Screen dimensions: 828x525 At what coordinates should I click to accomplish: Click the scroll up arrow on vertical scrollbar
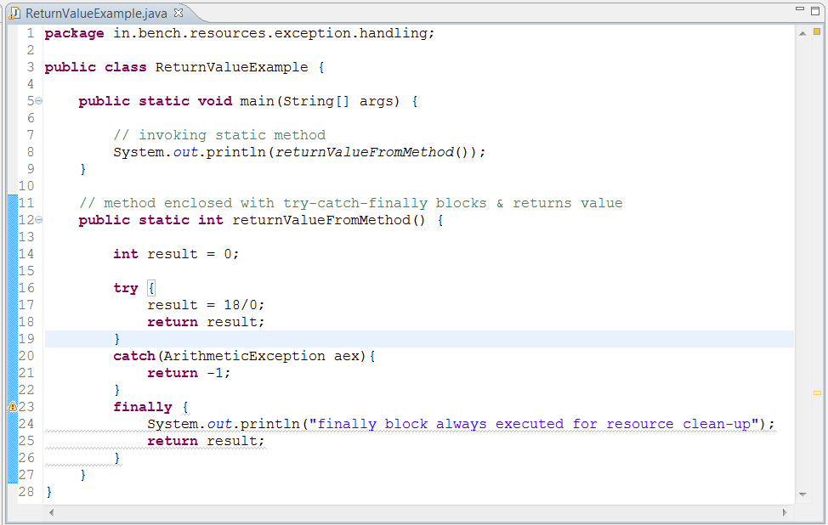point(802,33)
